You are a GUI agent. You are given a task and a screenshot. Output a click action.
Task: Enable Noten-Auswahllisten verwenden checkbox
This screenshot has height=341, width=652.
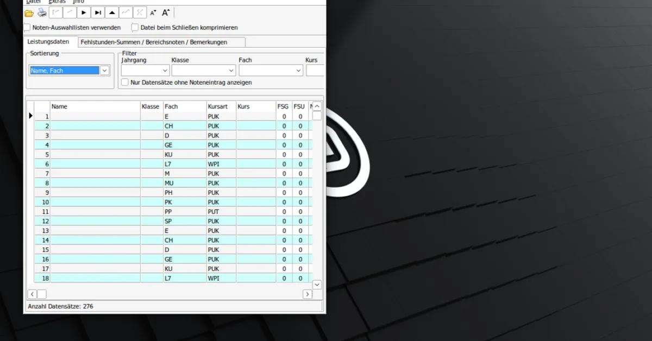(x=28, y=27)
